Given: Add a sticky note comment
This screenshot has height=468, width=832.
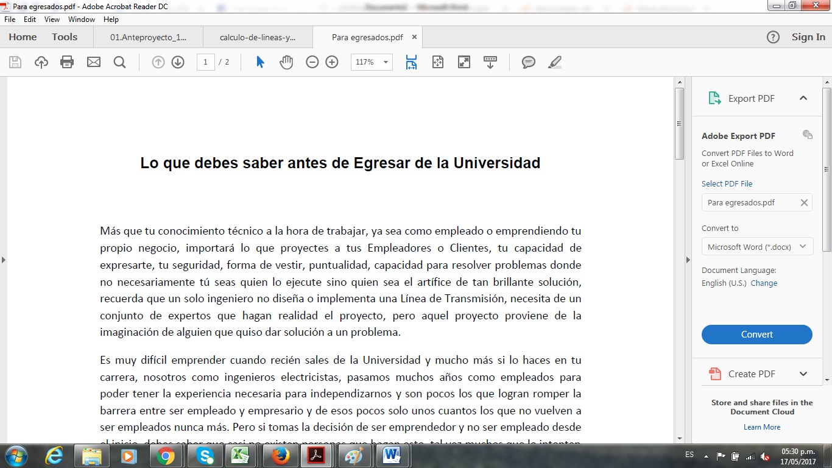Looking at the screenshot, I should point(529,62).
